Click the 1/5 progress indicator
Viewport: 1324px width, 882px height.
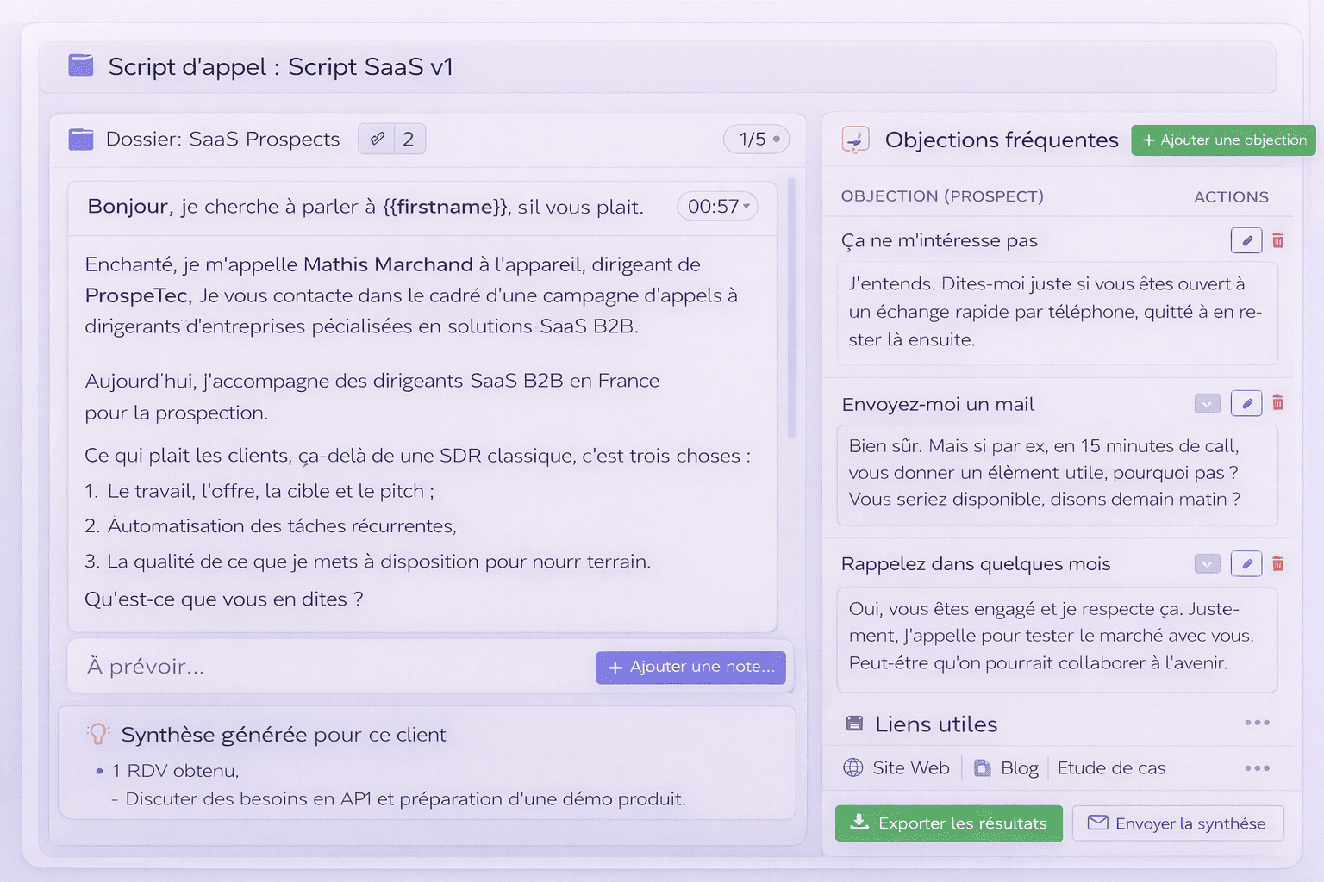[756, 139]
